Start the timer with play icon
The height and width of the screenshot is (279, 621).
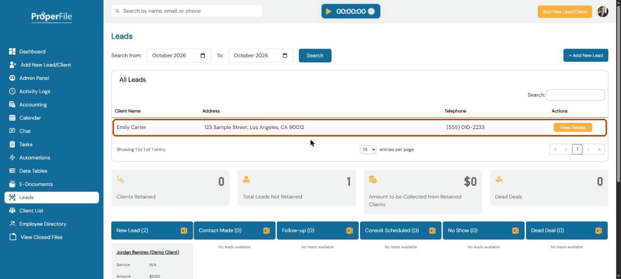tap(329, 11)
